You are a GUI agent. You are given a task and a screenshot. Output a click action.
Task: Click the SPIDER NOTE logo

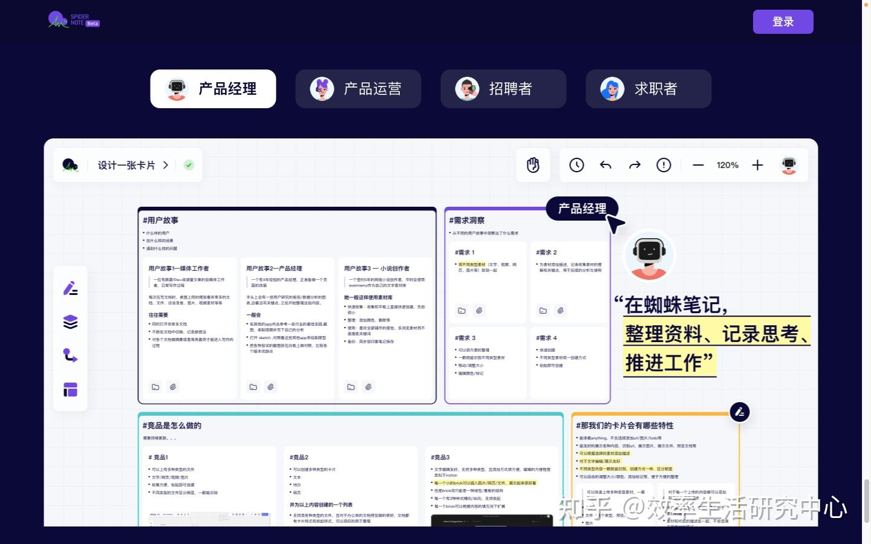point(73,19)
